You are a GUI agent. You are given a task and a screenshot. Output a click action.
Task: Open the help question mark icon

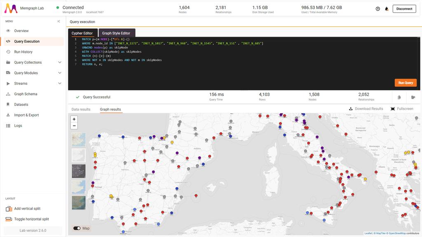[377, 9]
